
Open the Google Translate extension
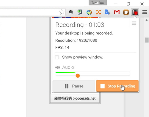click(107, 12)
